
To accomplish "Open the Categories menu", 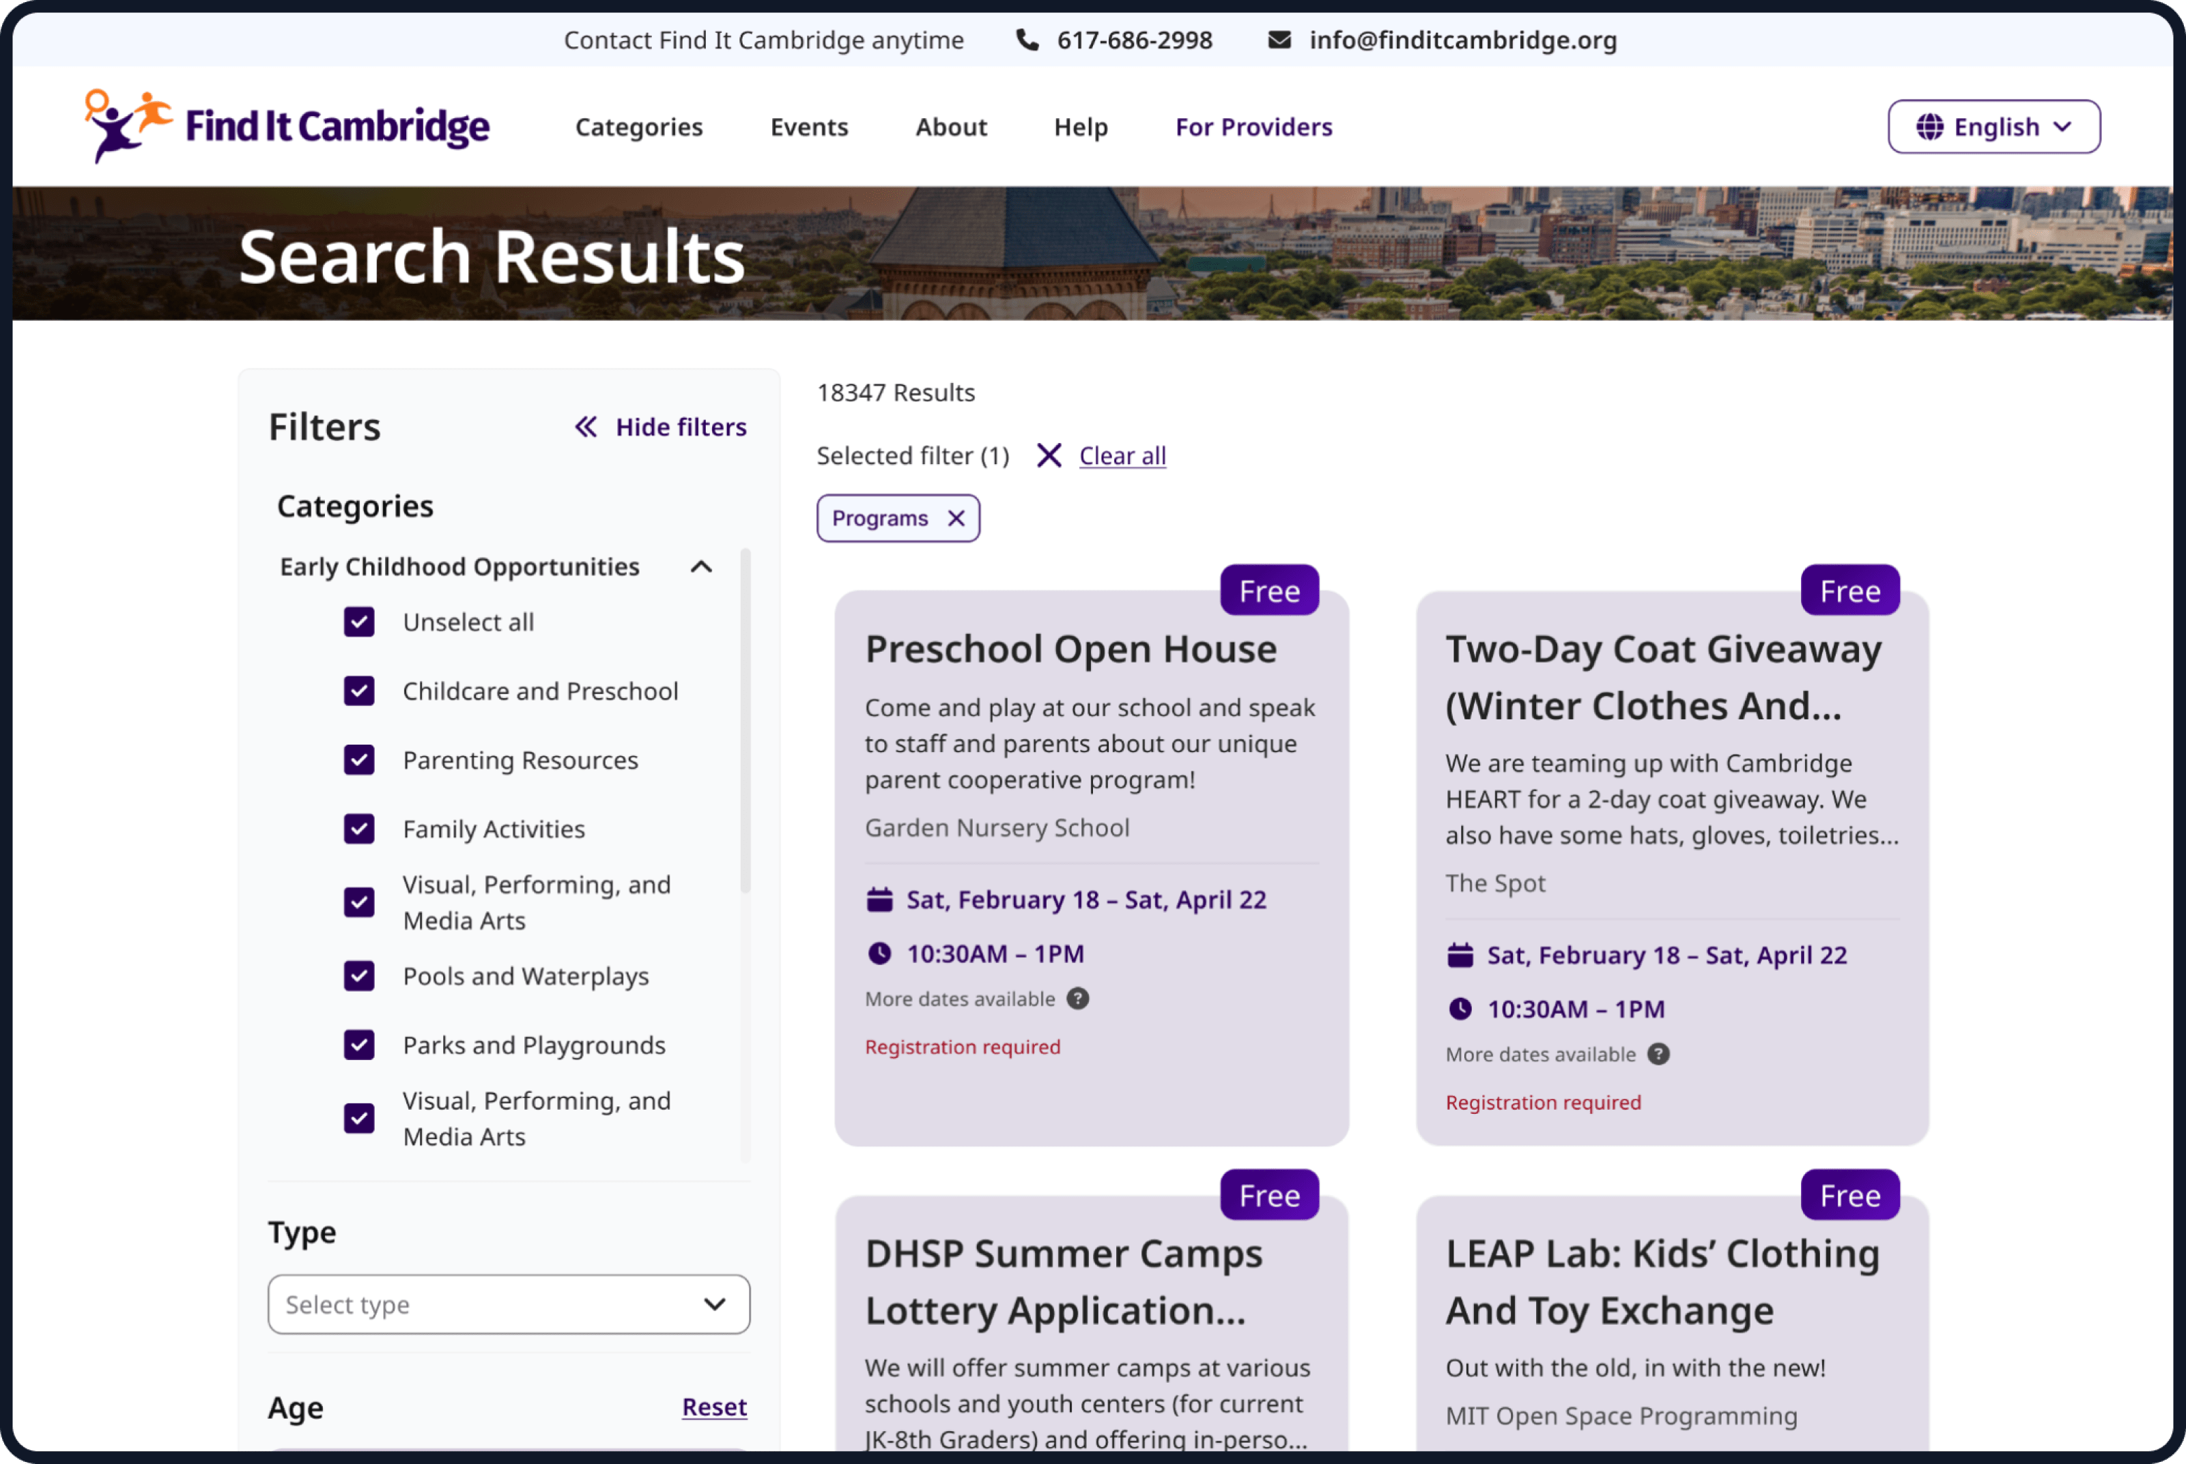I will click(x=639, y=127).
